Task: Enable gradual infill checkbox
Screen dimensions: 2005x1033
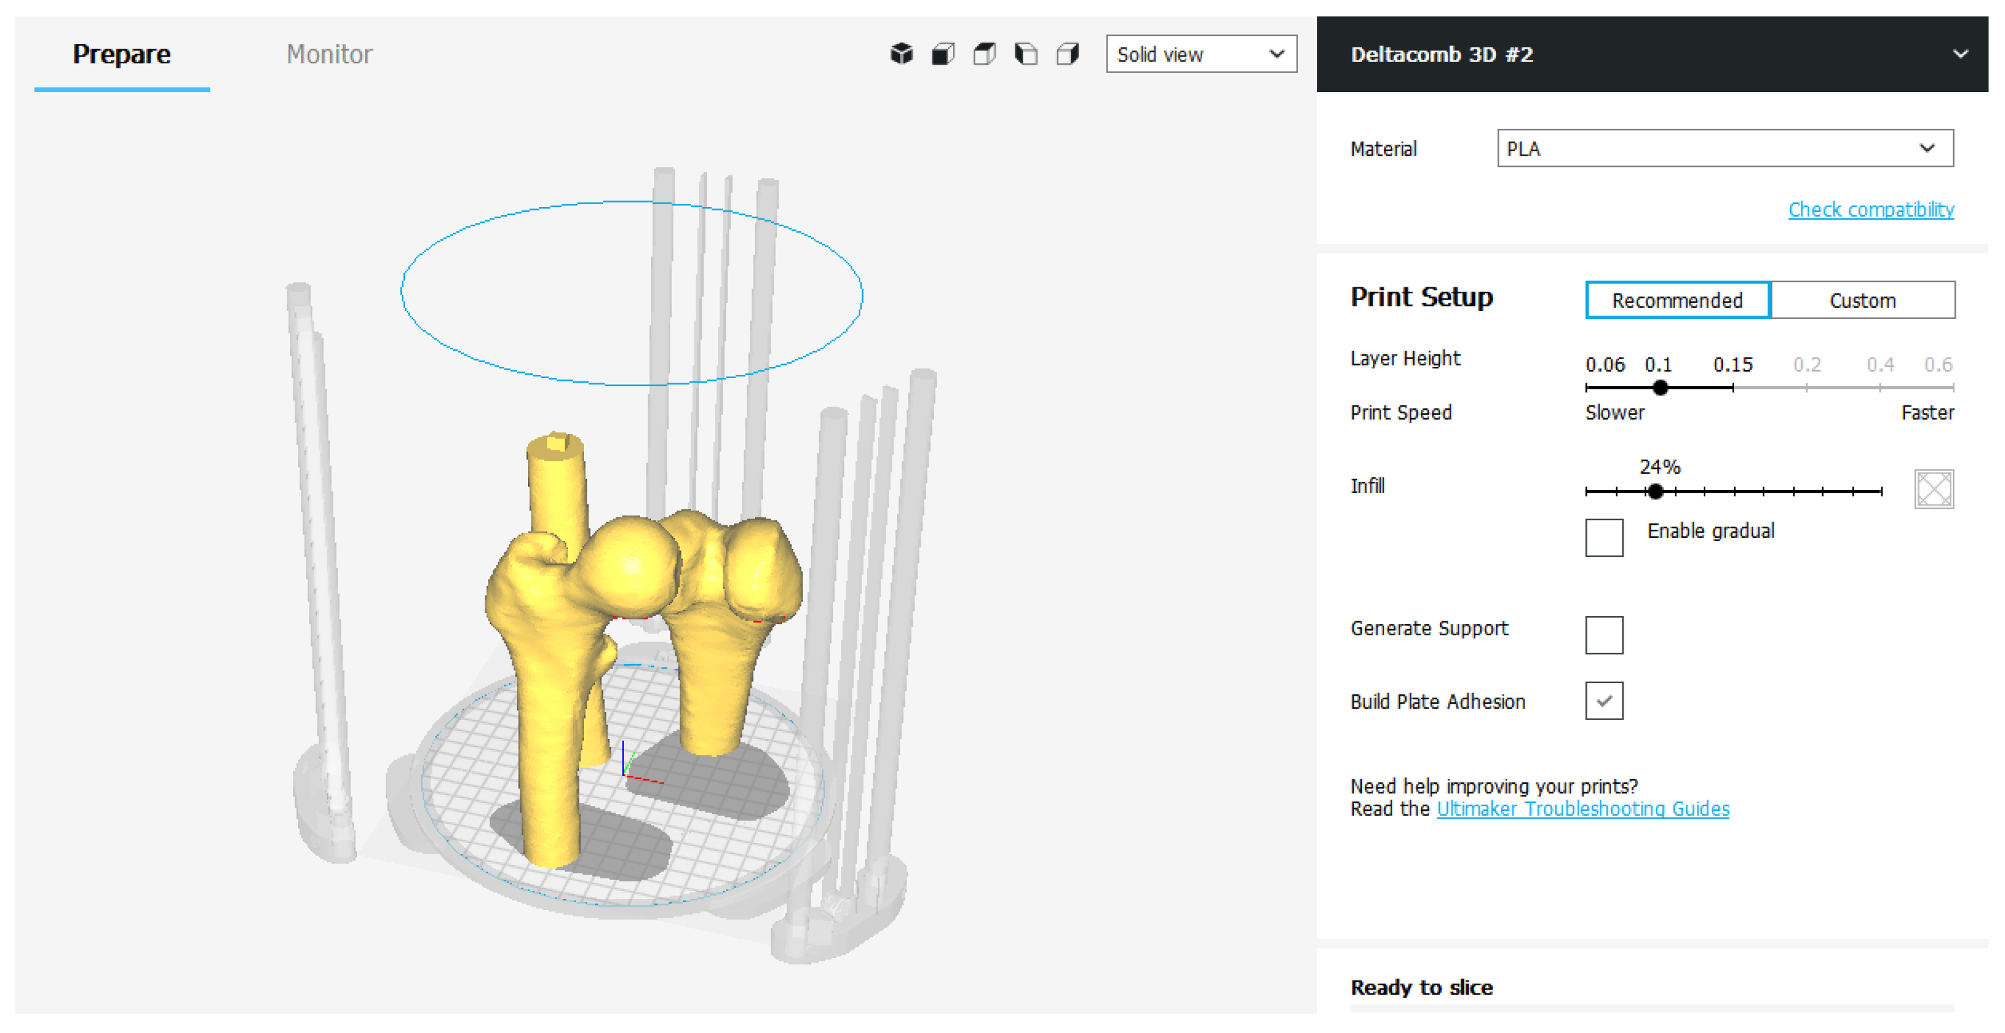Action: coord(1603,537)
